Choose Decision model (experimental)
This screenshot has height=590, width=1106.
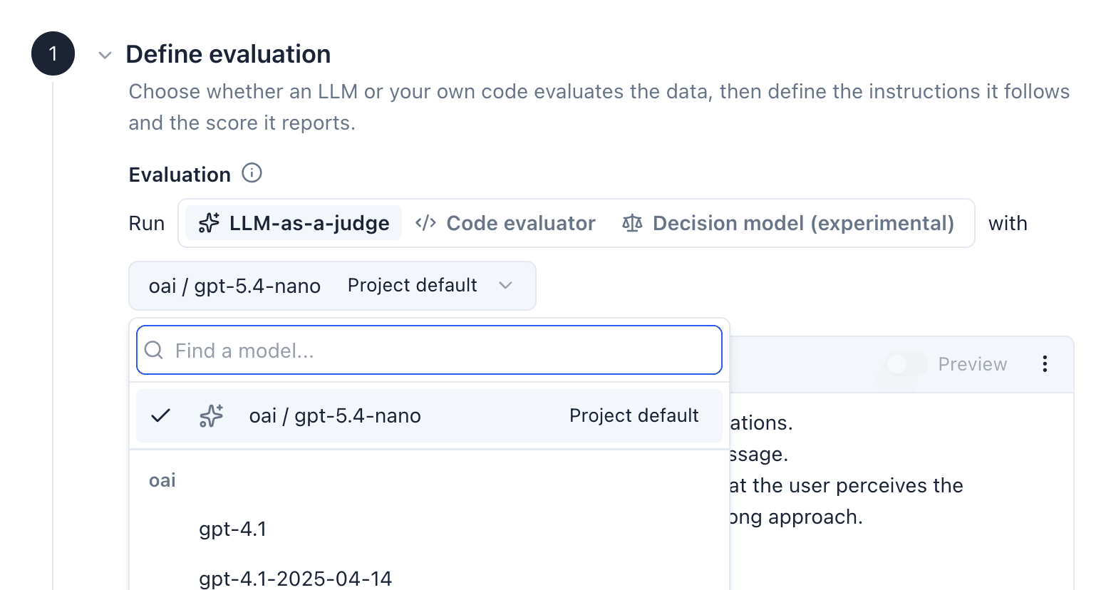pyautogui.click(x=787, y=223)
